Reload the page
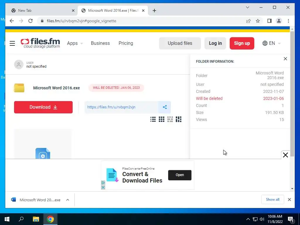 pyautogui.click(x=30, y=21)
